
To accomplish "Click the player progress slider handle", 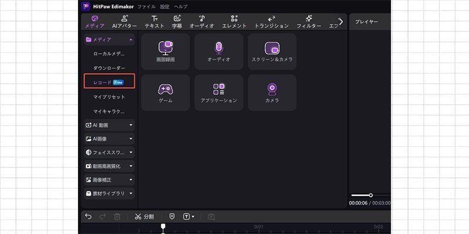I will coord(371,195).
